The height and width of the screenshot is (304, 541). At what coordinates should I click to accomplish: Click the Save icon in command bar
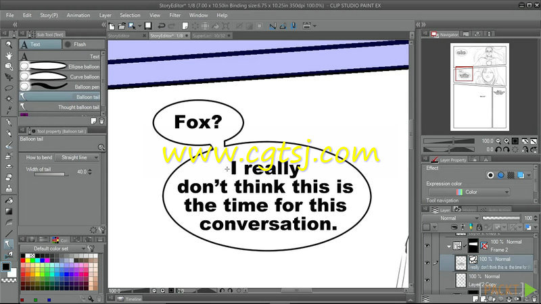pyautogui.click(x=148, y=26)
